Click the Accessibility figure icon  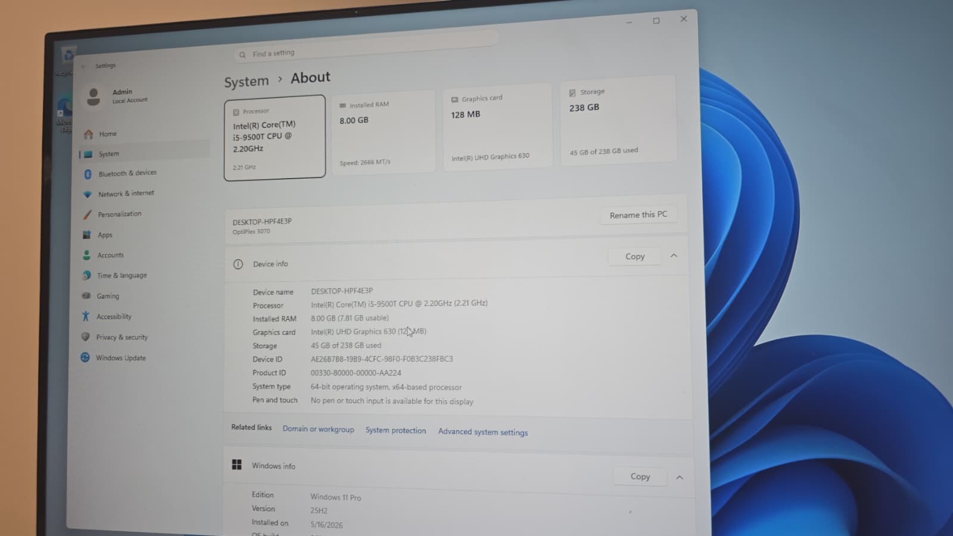[86, 316]
